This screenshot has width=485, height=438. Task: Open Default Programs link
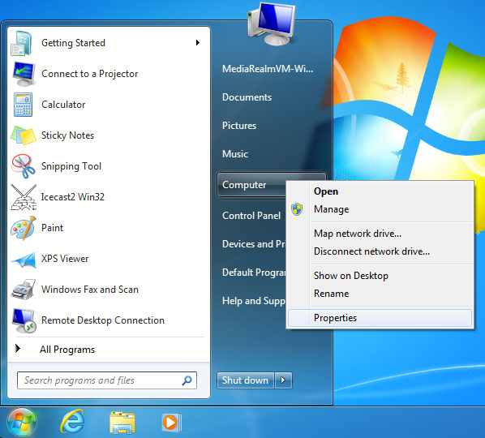pyautogui.click(x=254, y=273)
